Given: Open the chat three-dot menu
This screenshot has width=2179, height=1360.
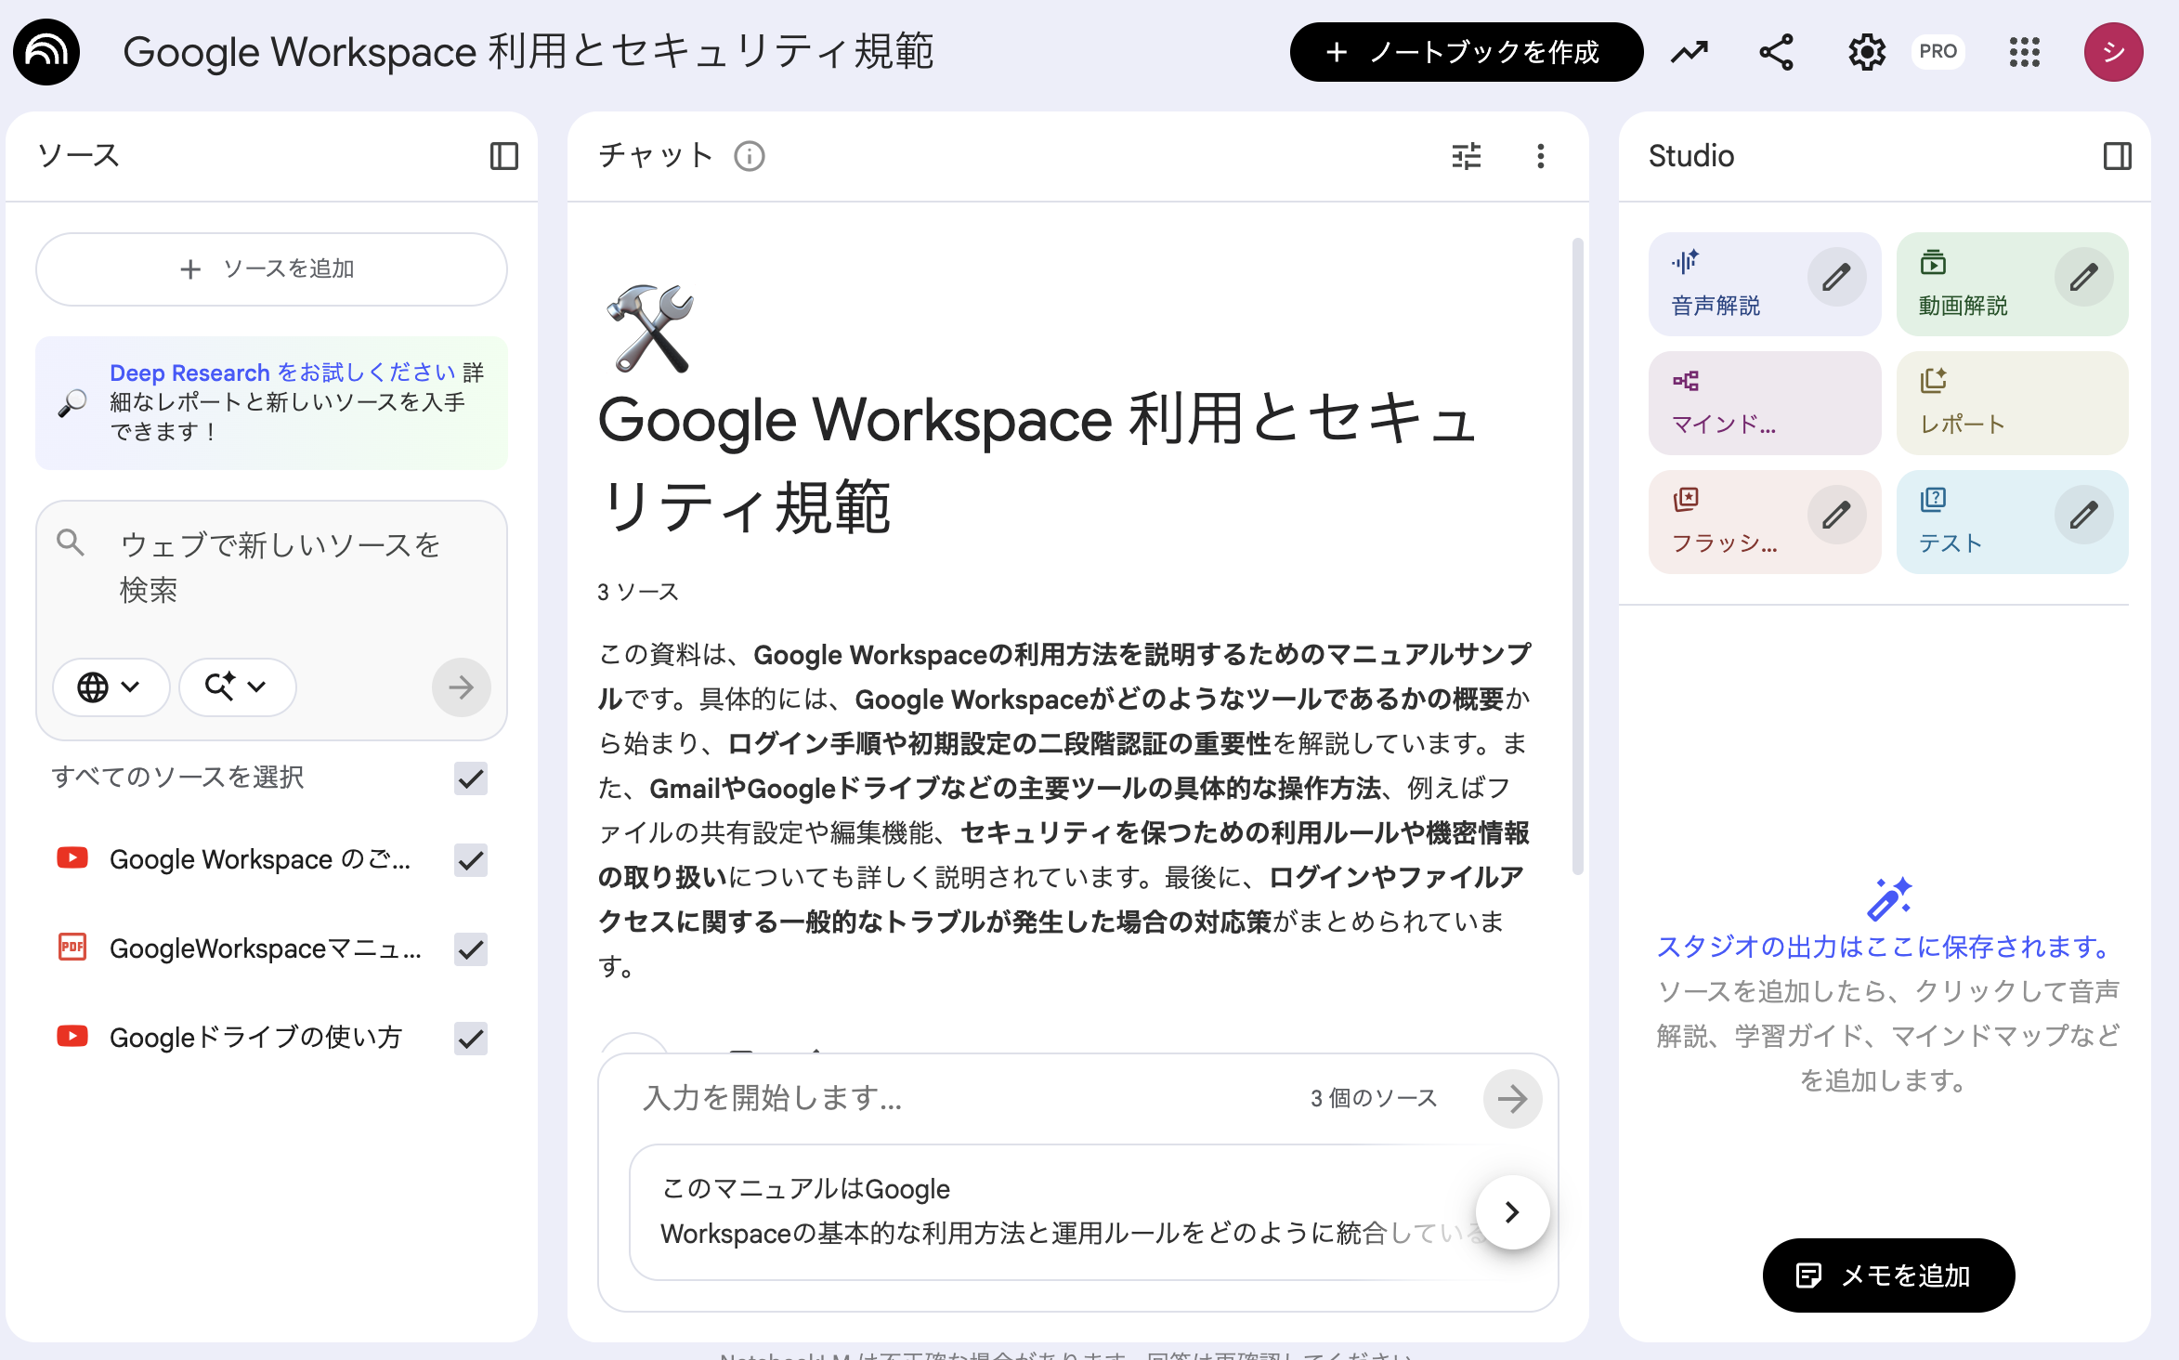Looking at the screenshot, I should pos(1541,156).
